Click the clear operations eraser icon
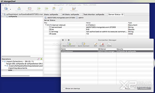The width and height of the screenshot is (155, 93). tap(38, 59)
